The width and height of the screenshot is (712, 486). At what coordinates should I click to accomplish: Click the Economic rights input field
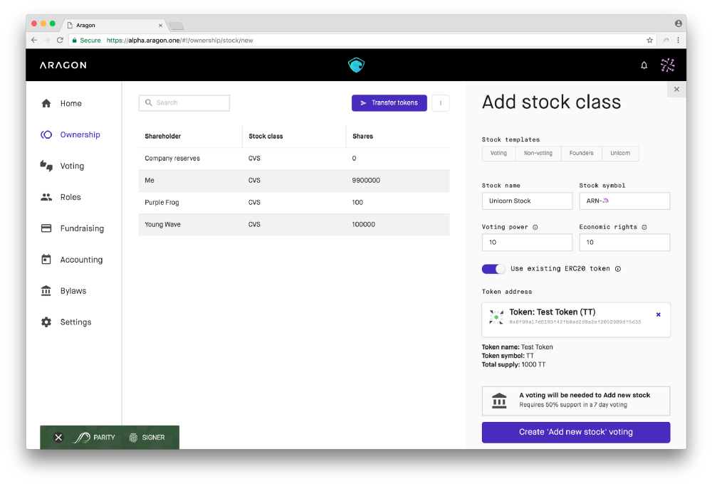pos(624,243)
